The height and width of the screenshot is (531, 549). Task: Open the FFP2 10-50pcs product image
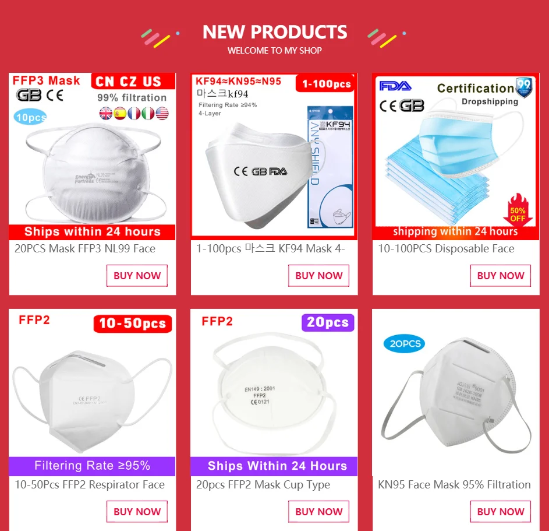92,392
